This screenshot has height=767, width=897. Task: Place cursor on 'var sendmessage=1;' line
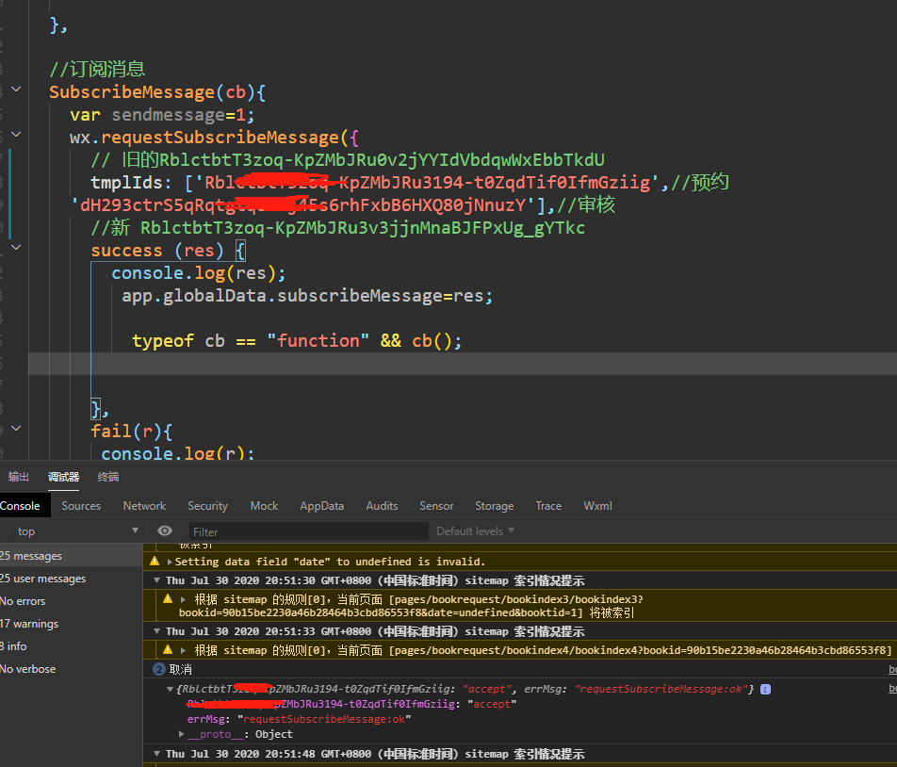[162, 115]
